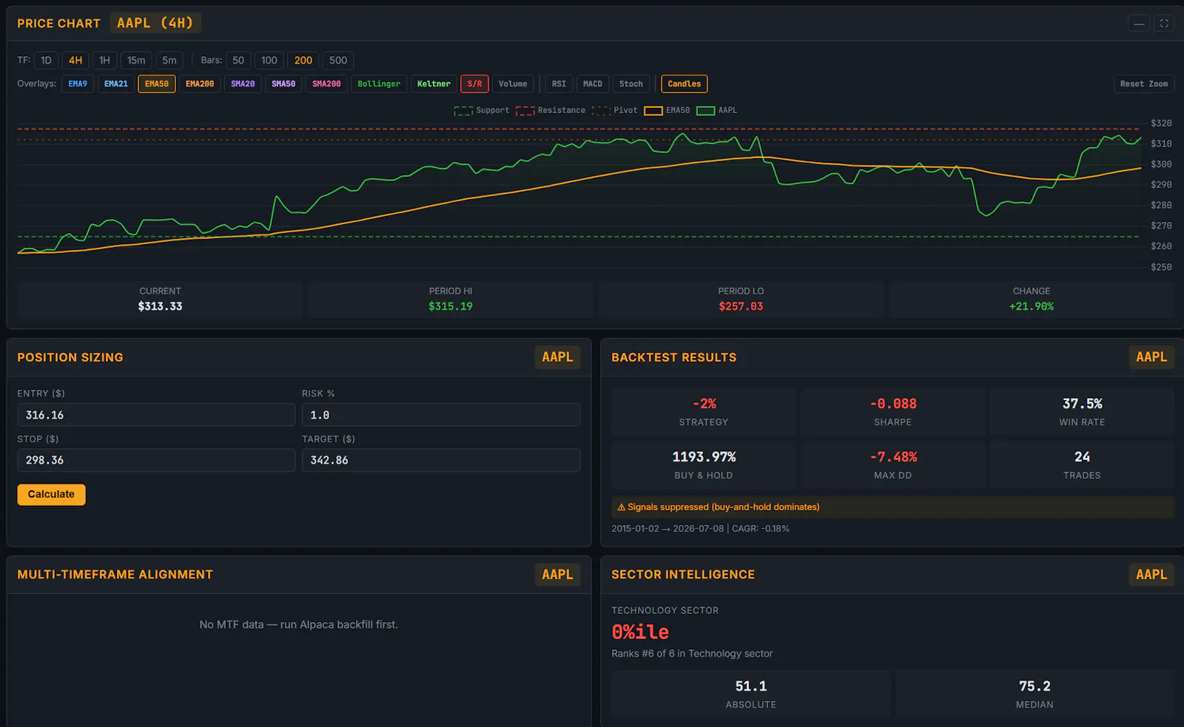1184x727 pixels.
Task: Enable the Stoch indicator
Action: coord(631,84)
